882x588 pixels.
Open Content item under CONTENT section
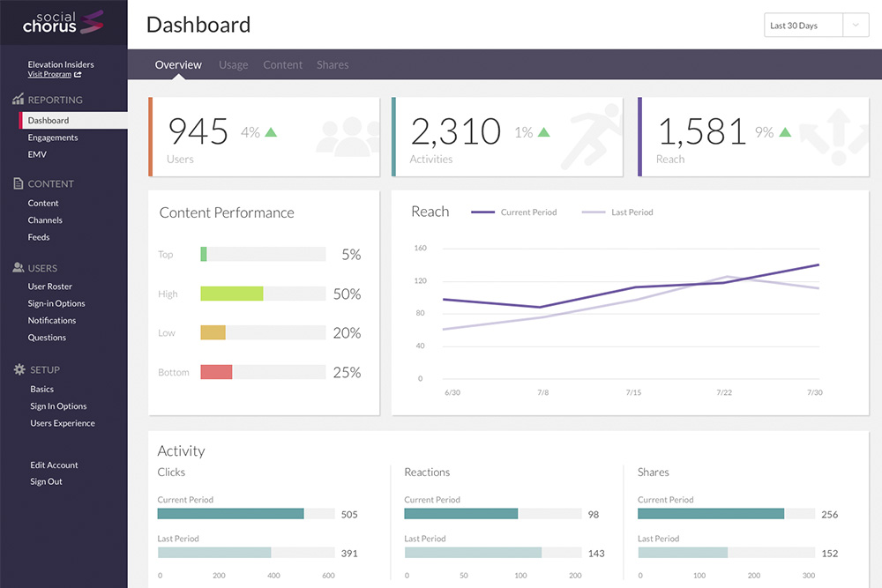43,203
